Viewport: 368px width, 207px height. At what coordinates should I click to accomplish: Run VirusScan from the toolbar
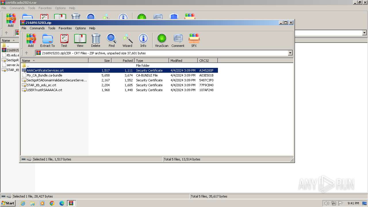(x=162, y=40)
